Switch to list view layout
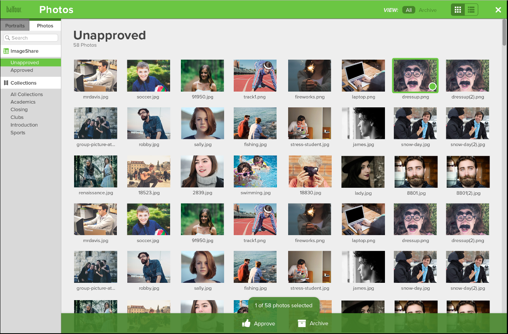This screenshot has width=508, height=334. point(471,9)
